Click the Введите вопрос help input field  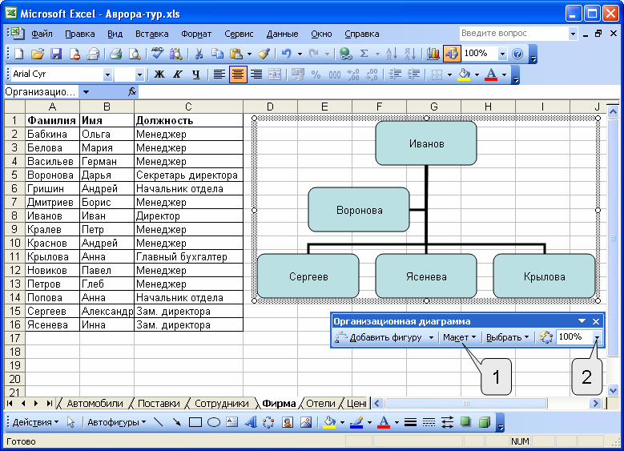(x=513, y=34)
